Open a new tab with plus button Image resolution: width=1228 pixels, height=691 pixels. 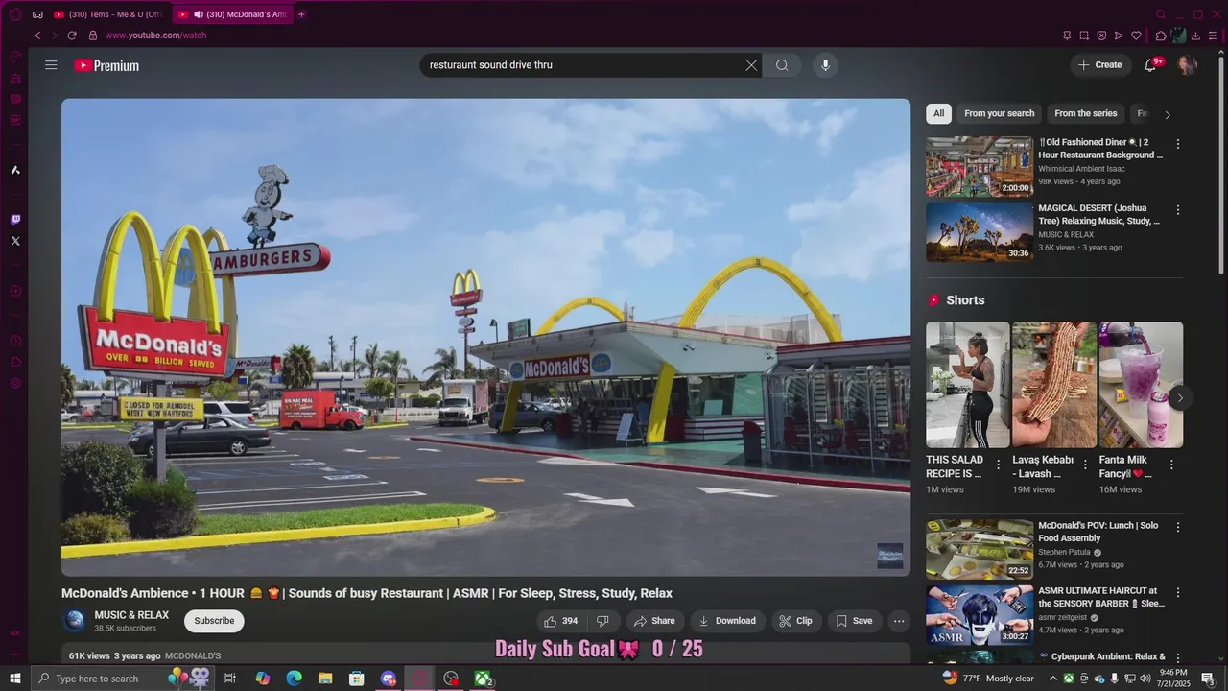[301, 14]
